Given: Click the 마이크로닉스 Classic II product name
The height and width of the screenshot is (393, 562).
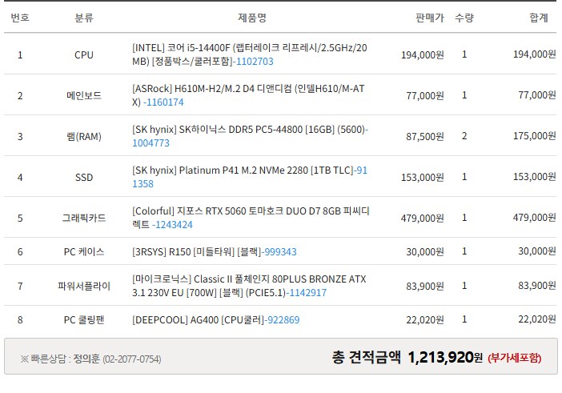Looking at the screenshot, I should (x=249, y=286).
